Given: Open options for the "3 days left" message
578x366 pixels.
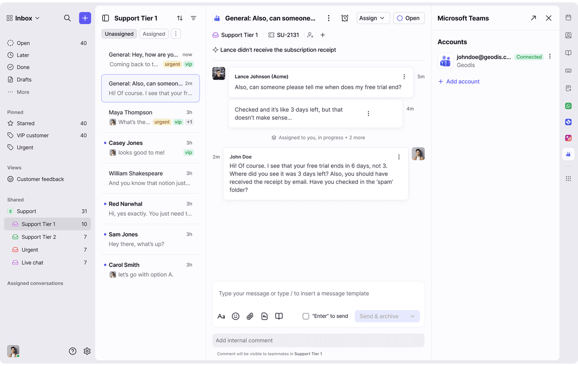Looking at the screenshot, I should pos(368,114).
